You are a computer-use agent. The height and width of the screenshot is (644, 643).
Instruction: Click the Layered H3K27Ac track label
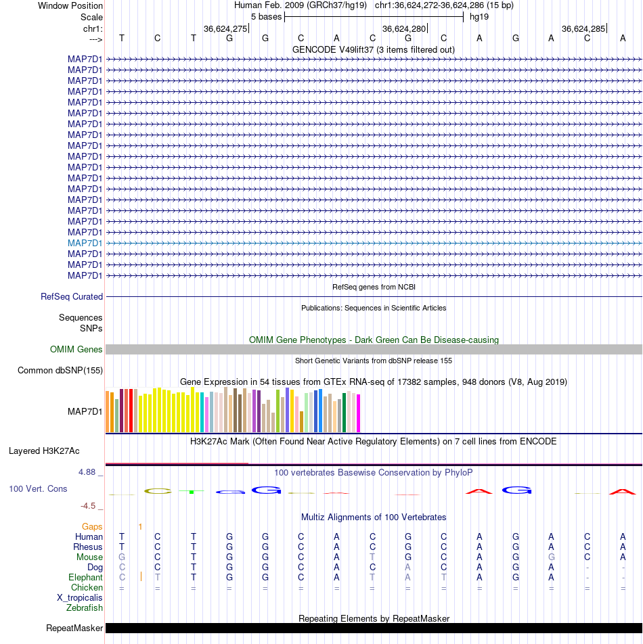pos(44,451)
